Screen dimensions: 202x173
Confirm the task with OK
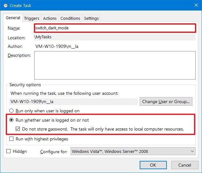tap(153, 165)
